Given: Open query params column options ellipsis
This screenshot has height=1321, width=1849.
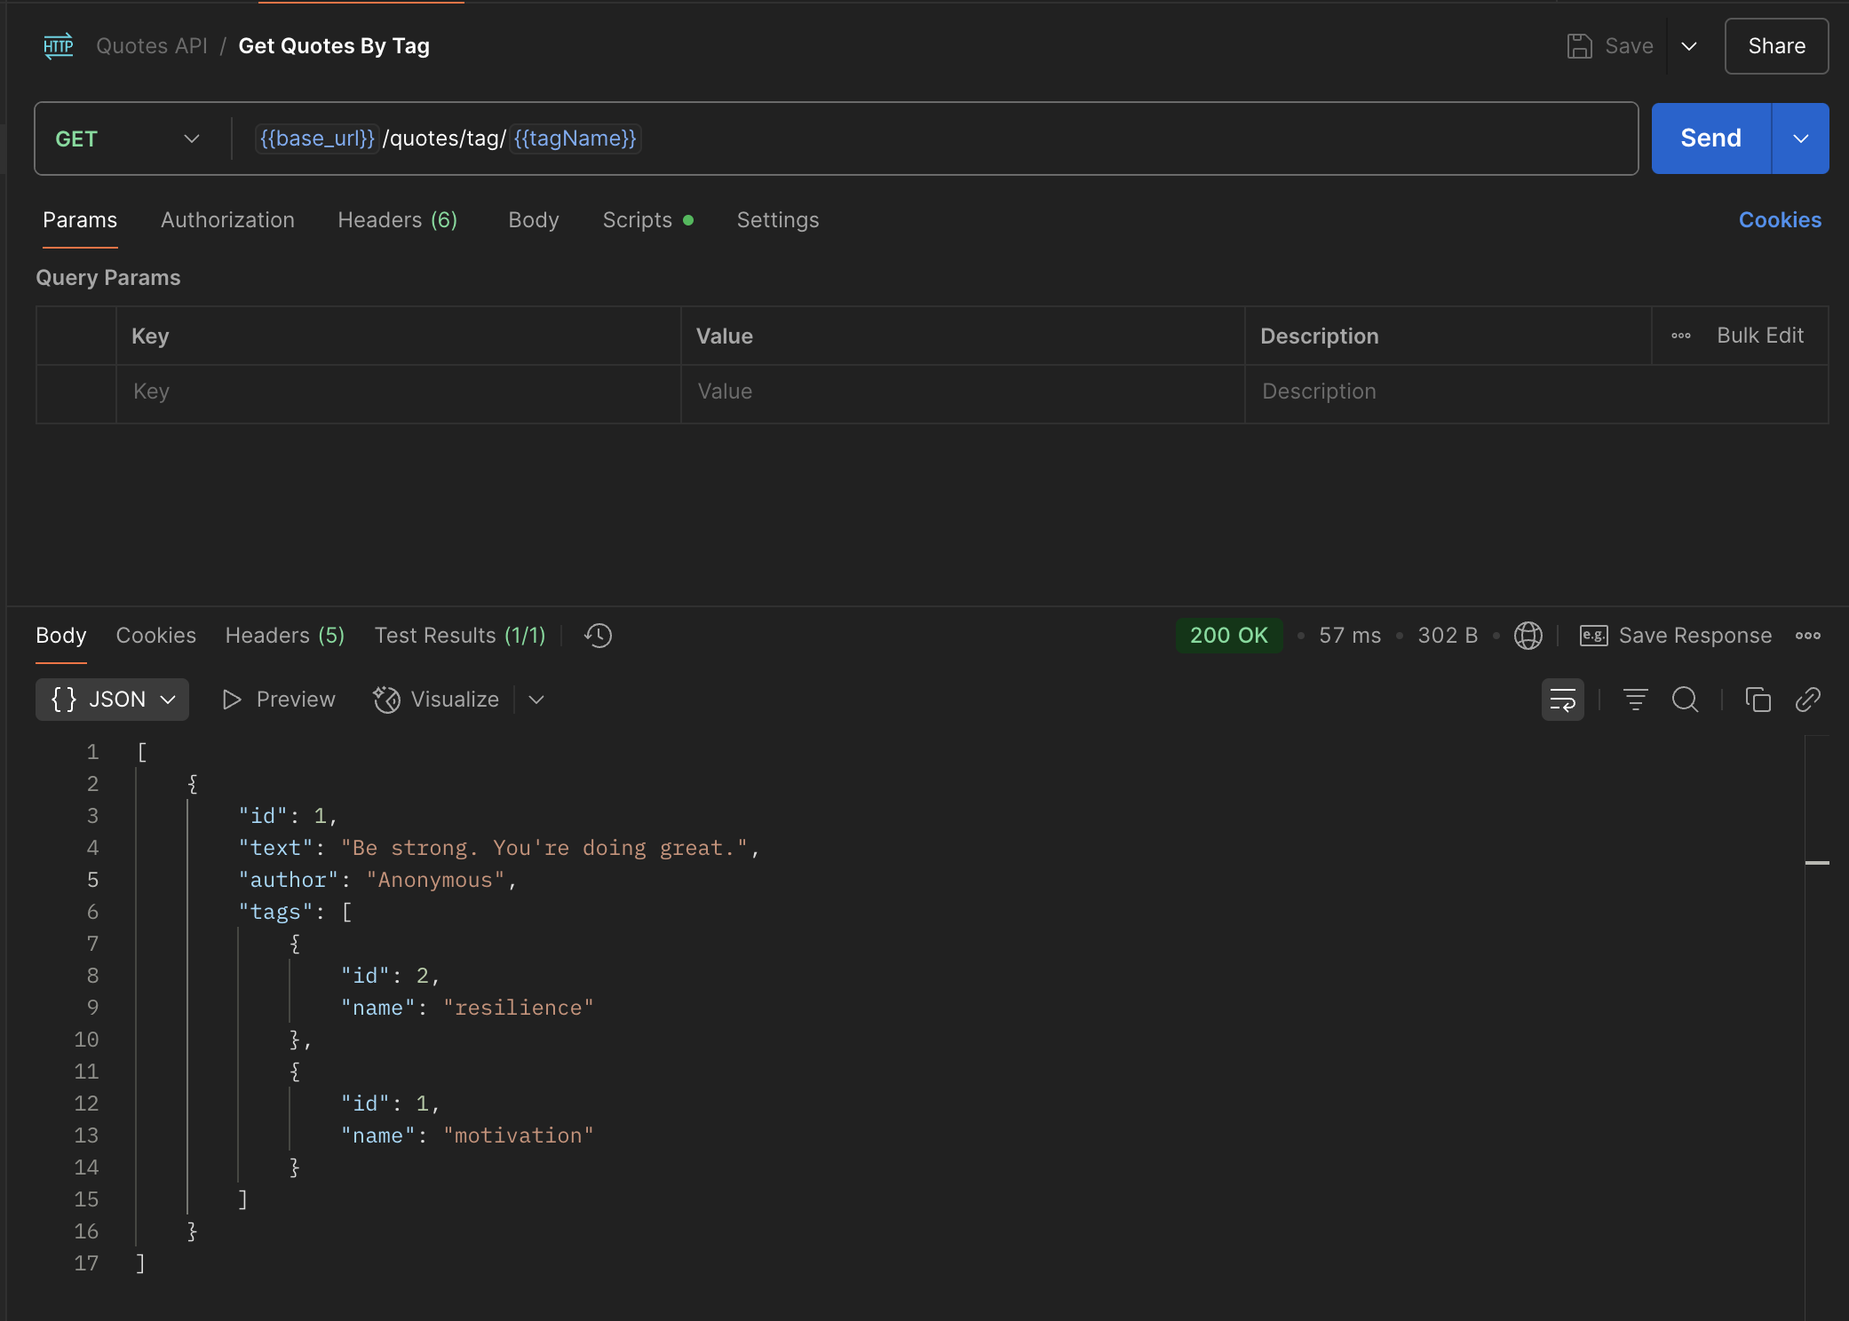Looking at the screenshot, I should (x=1681, y=336).
